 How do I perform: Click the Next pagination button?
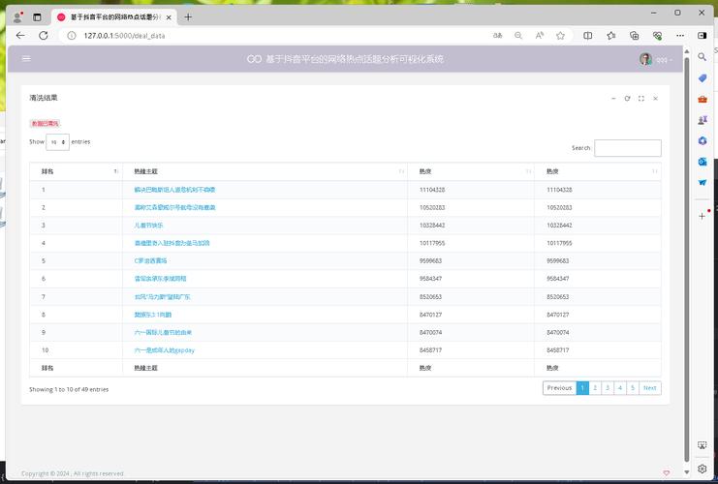coord(650,387)
